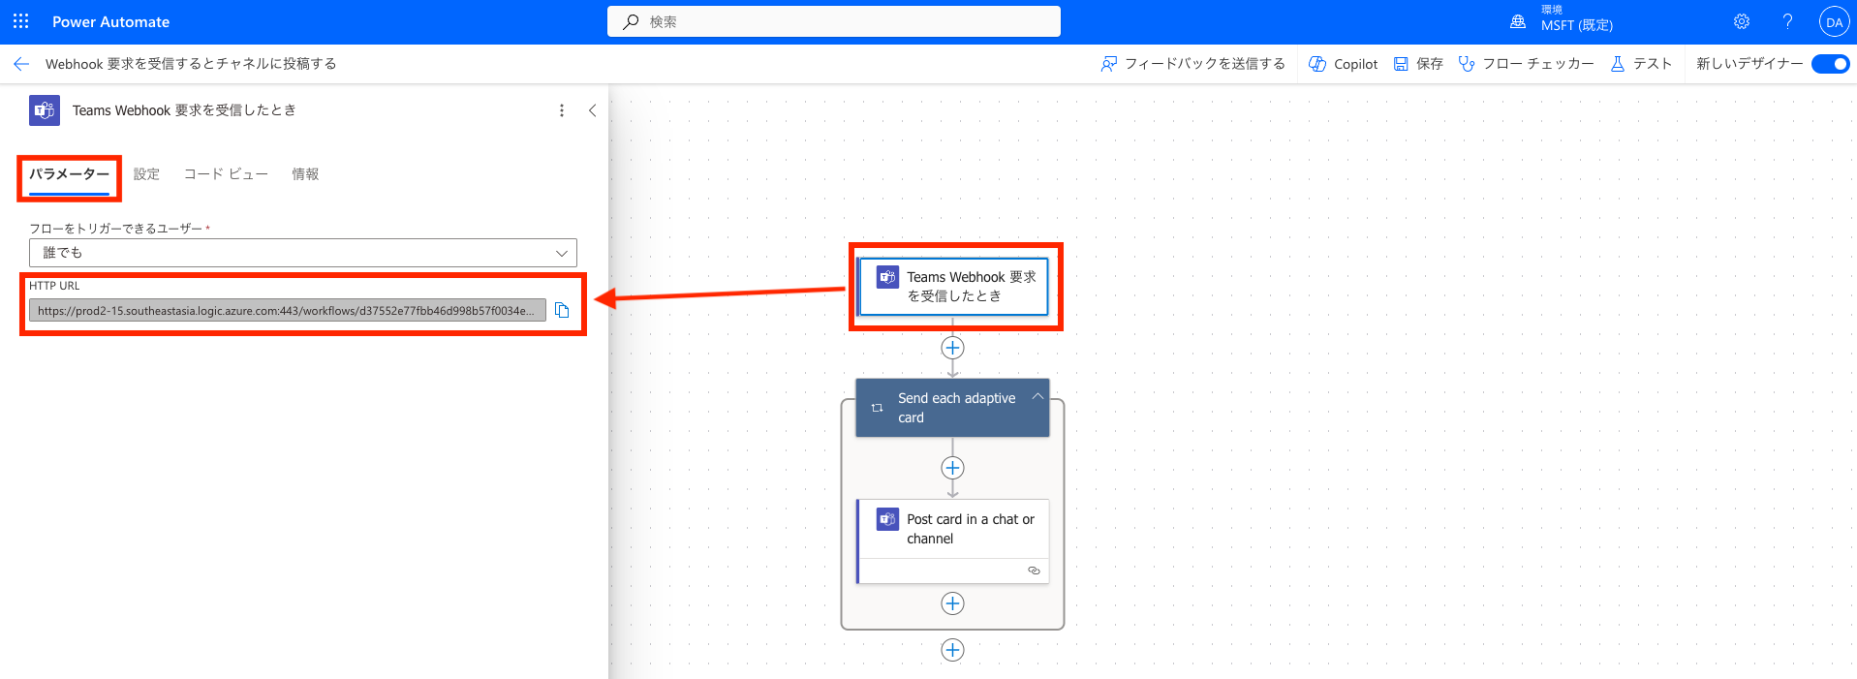Click the search field in the header
Image resolution: width=1857 pixels, height=679 pixels.
834,21
